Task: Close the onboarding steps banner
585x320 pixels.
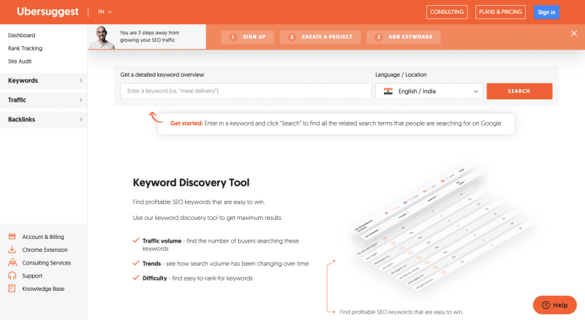Action: [x=574, y=34]
